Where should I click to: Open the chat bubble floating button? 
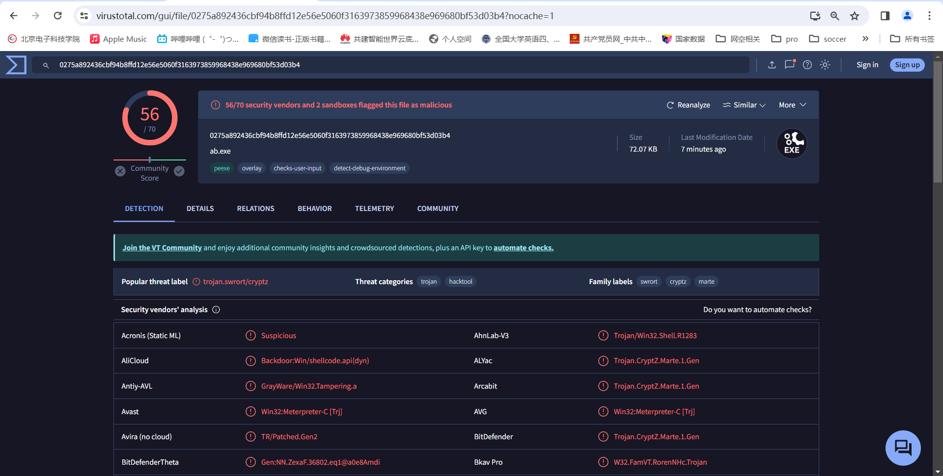coord(903,448)
